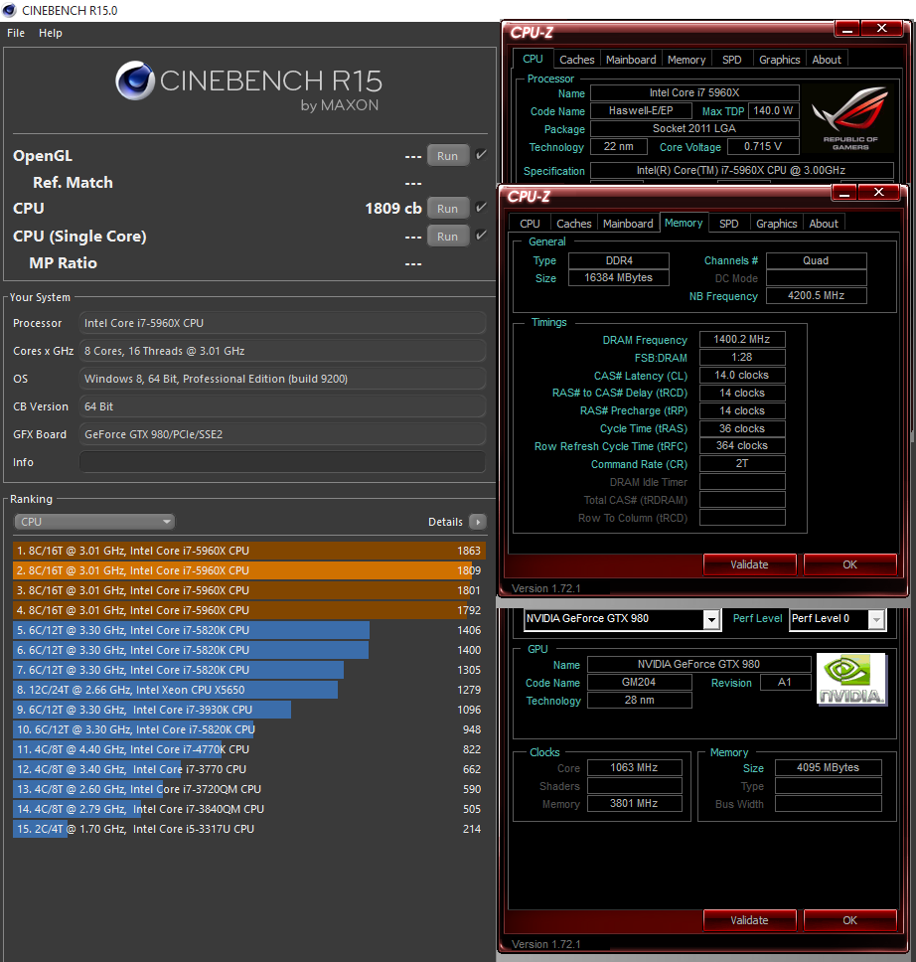Click the memory Size value 16384 MBytes
The width and height of the screenshot is (916, 962).
(618, 278)
